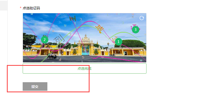The width and height of the screenshot is (201, 93).
Task: Click the green marker numbered 3
Action: click(135, 30)
